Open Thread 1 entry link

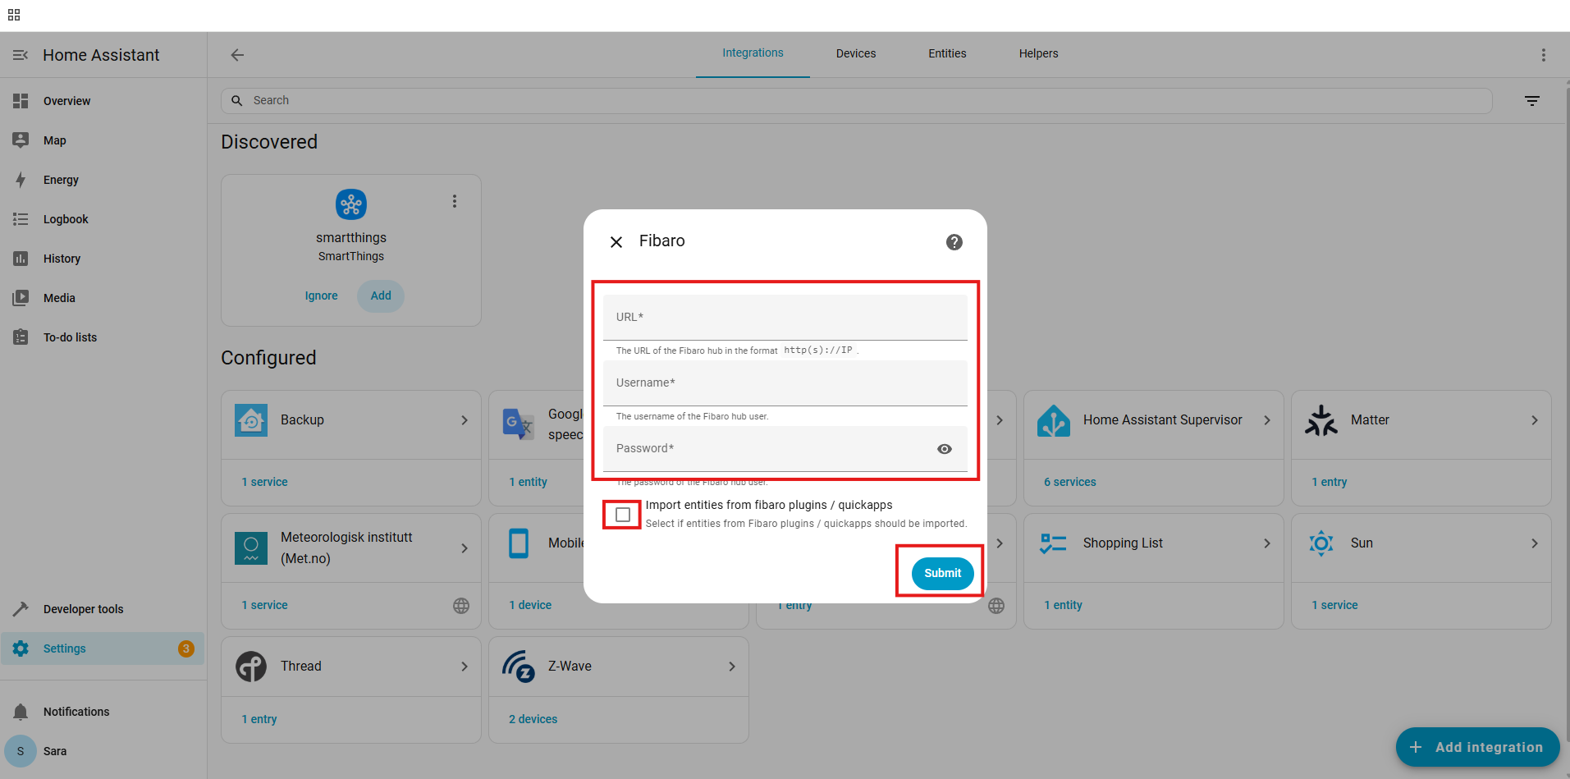pyautogui.click(x=259, y=719)
